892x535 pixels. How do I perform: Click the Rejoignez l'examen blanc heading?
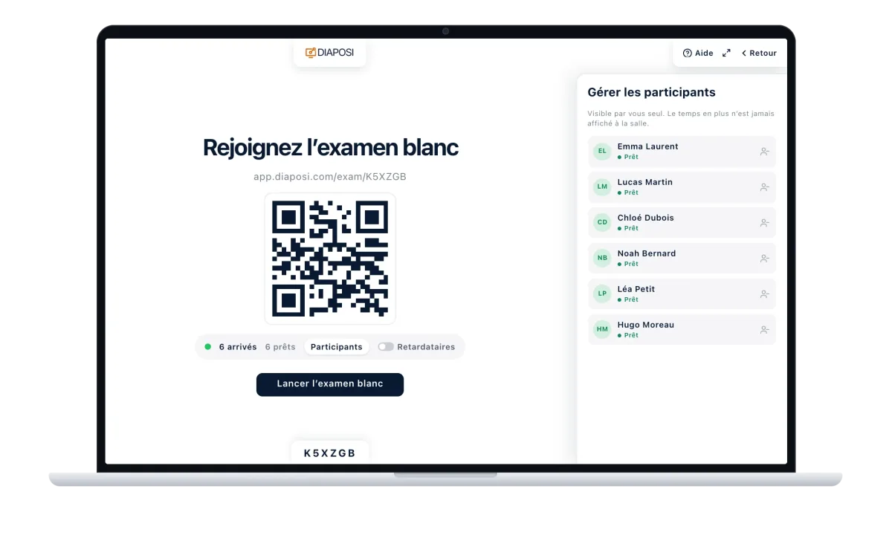coord(330,147)
